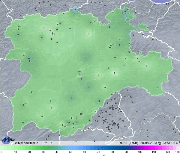Image resolution: width=180 pixels, height=156 pixels.
Task: Click the scale label 130
Action: (x=177, y=152)
